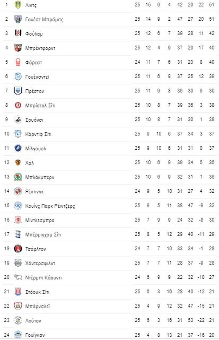
Task: Click the Γουίγκαν team name at bottom
Action: 34,335
